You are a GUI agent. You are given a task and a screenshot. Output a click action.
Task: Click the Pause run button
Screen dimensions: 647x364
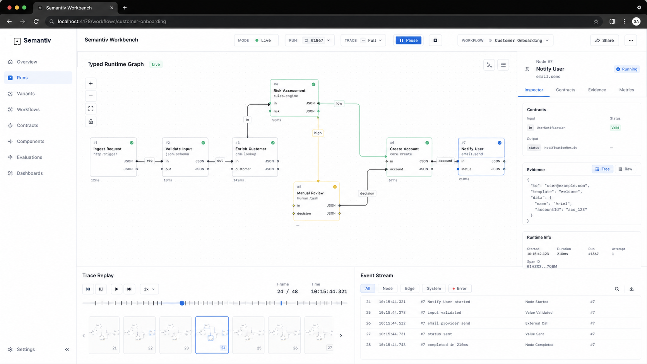click(408, 40)
